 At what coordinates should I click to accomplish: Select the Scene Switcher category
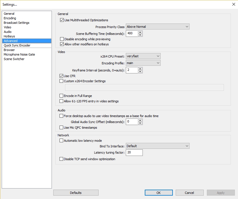coord(14,59)
